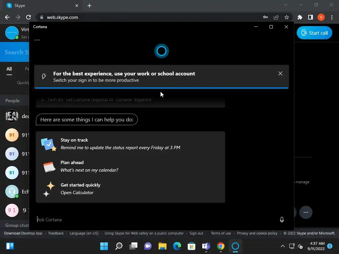
Task: Open the Terms of use link
Action: [x=221, y=233]
